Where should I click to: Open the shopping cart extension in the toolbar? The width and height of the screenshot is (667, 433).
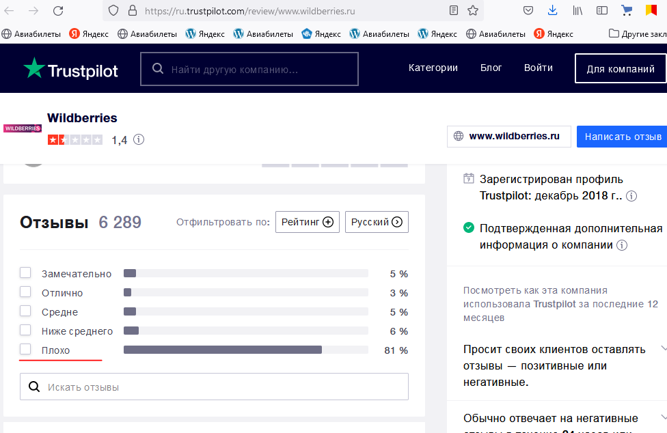627,9
